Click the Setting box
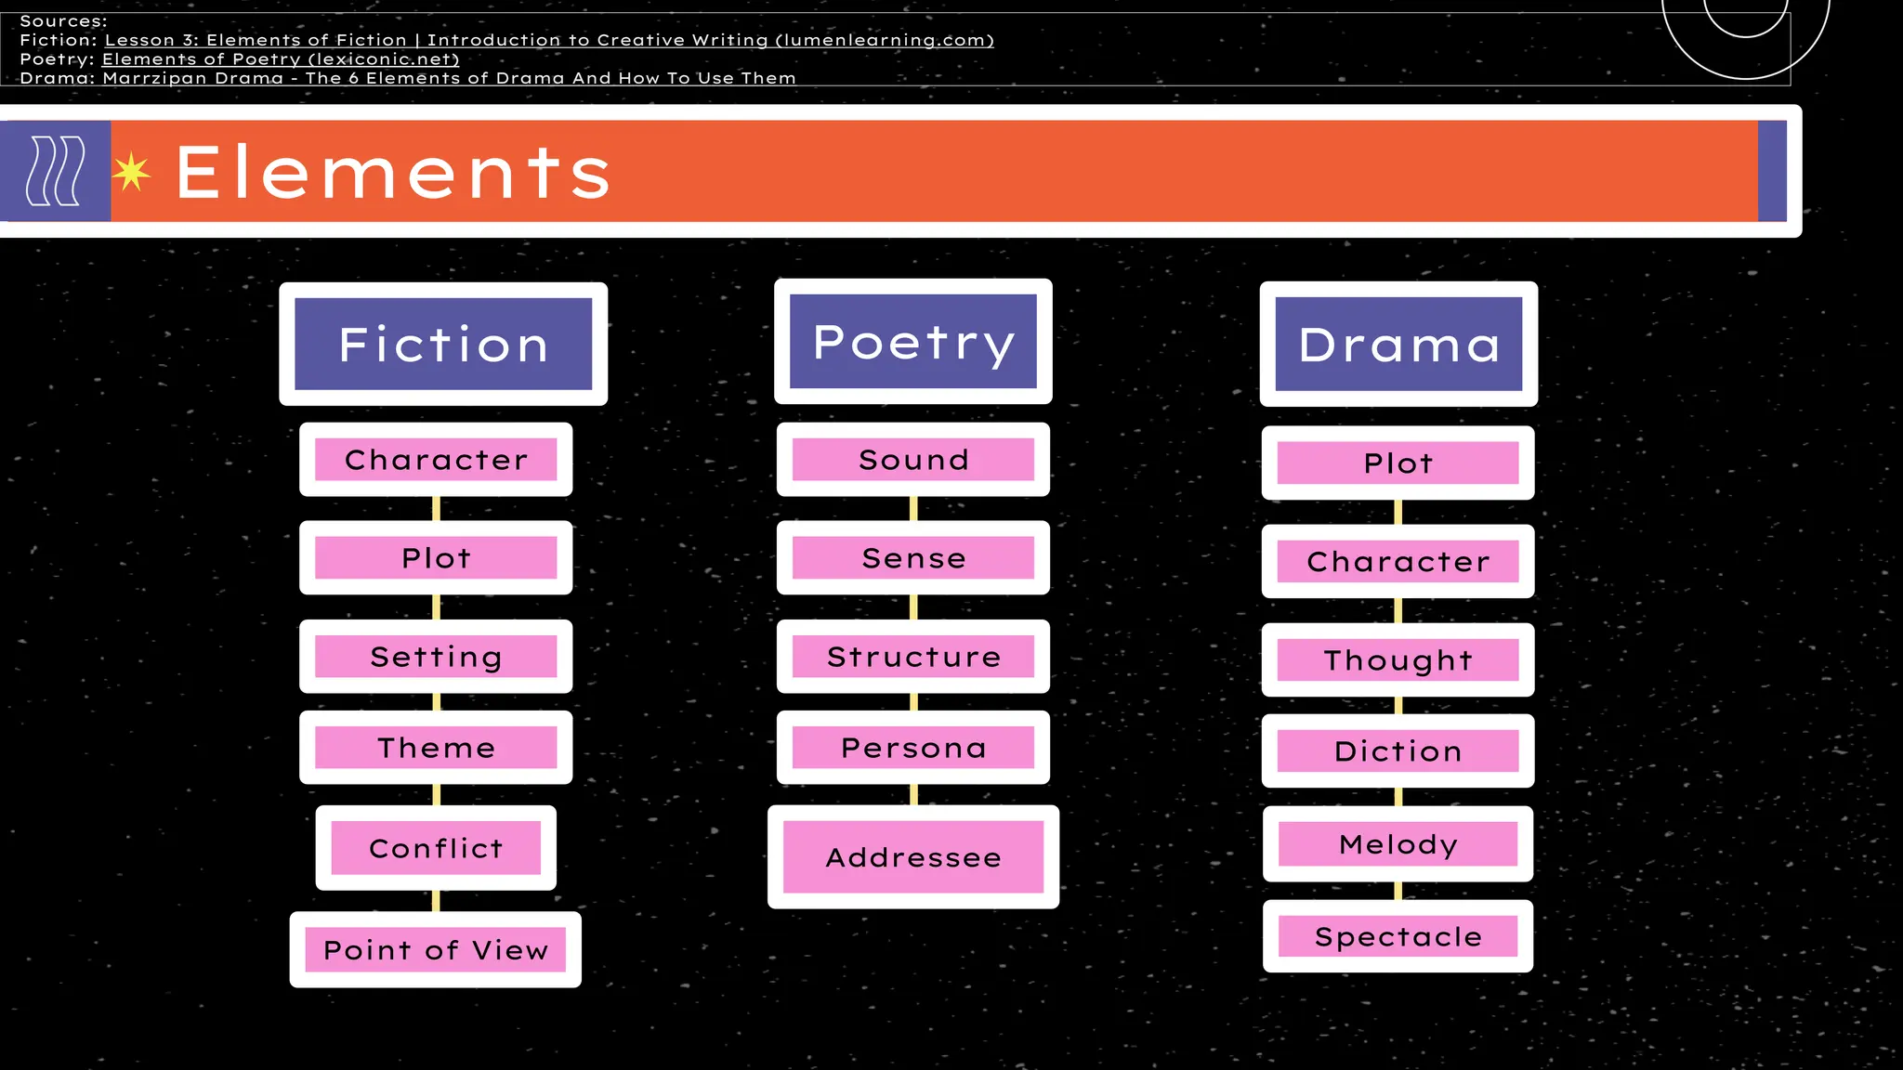This screenshot has width=1903, height=1070. point(436,657)
